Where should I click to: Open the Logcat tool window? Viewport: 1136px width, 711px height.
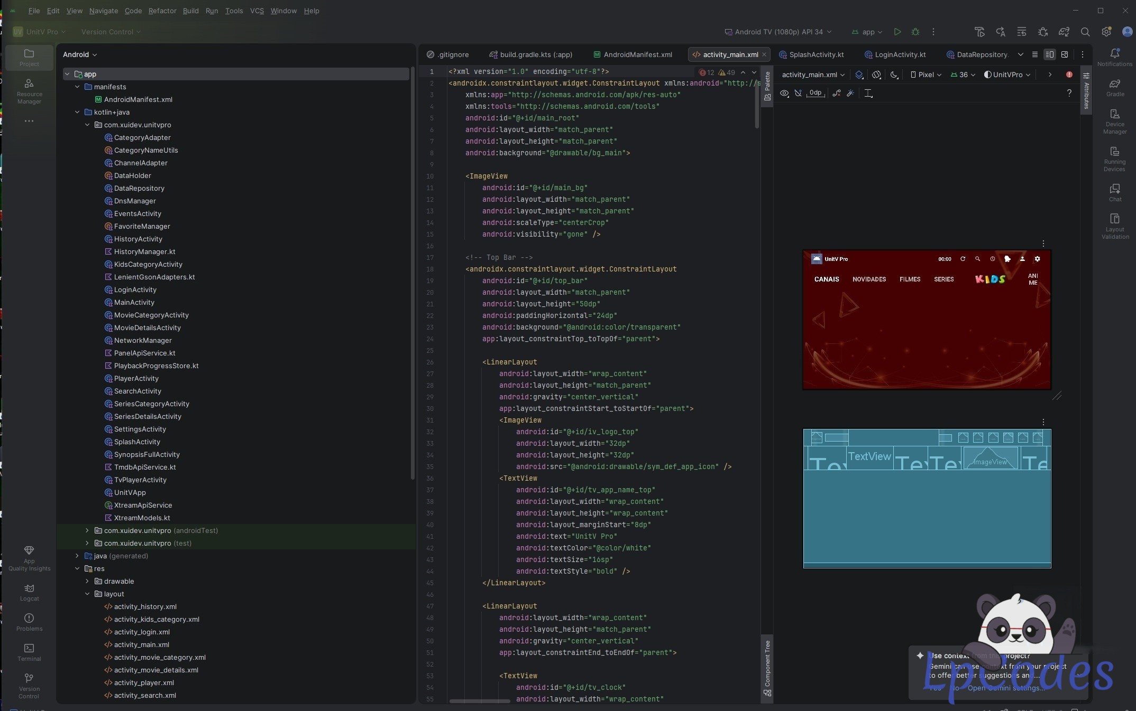[x=29, y=592]
